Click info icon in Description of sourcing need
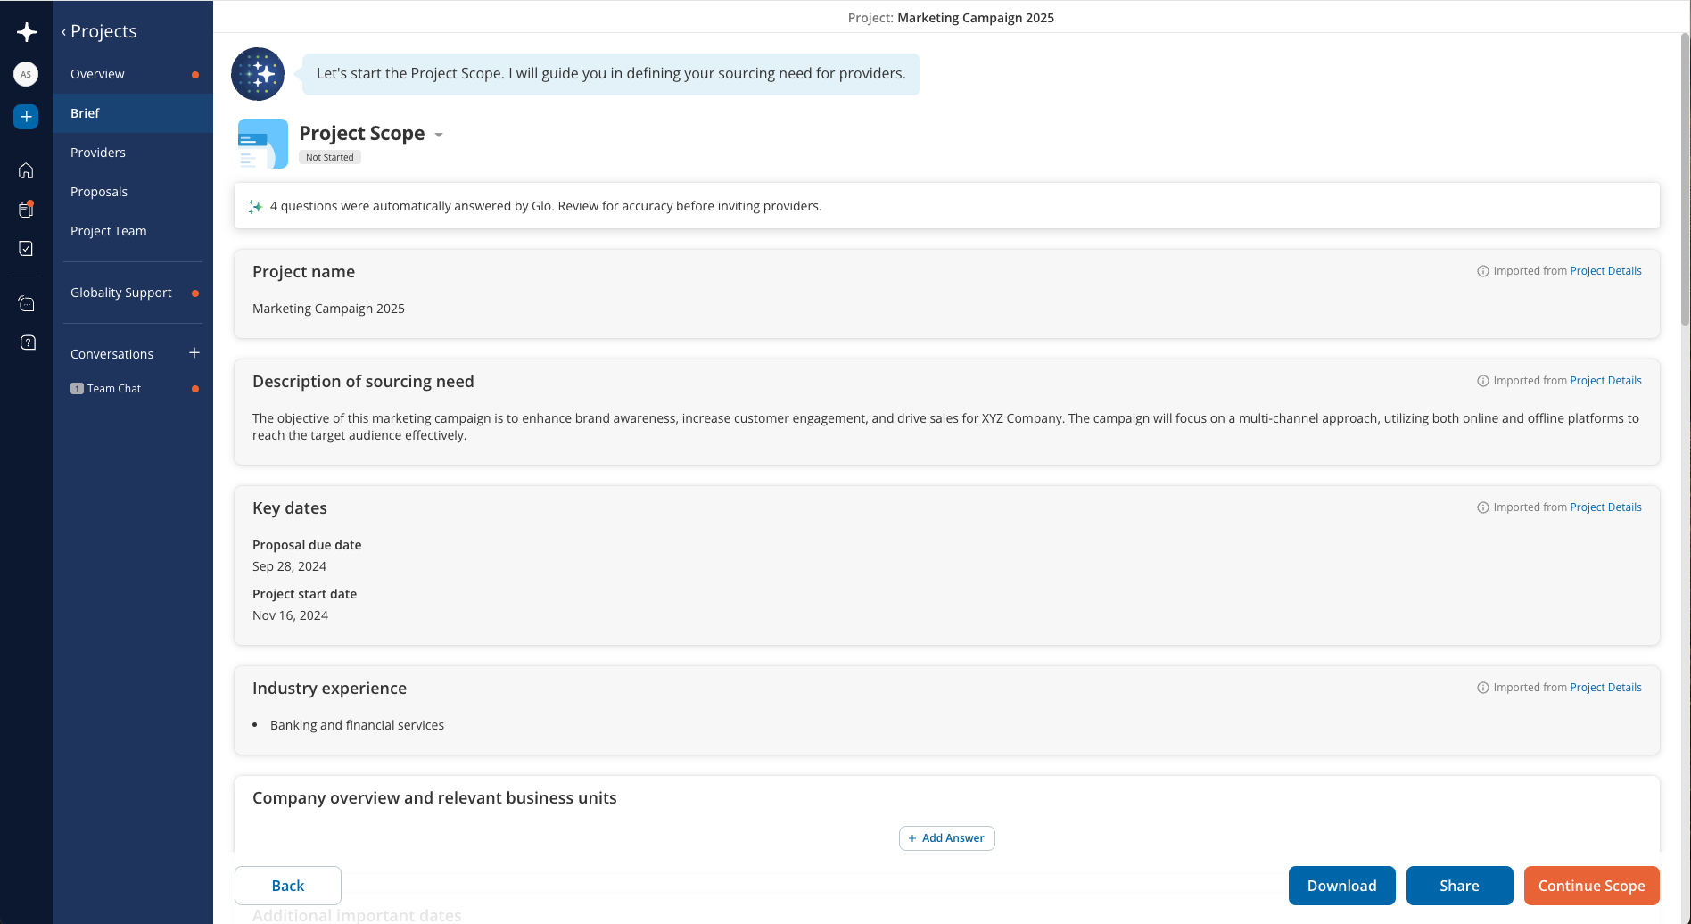 (1483, 381)
